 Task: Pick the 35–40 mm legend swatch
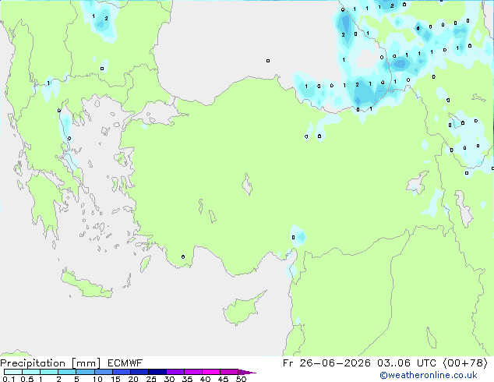point(192,372)
